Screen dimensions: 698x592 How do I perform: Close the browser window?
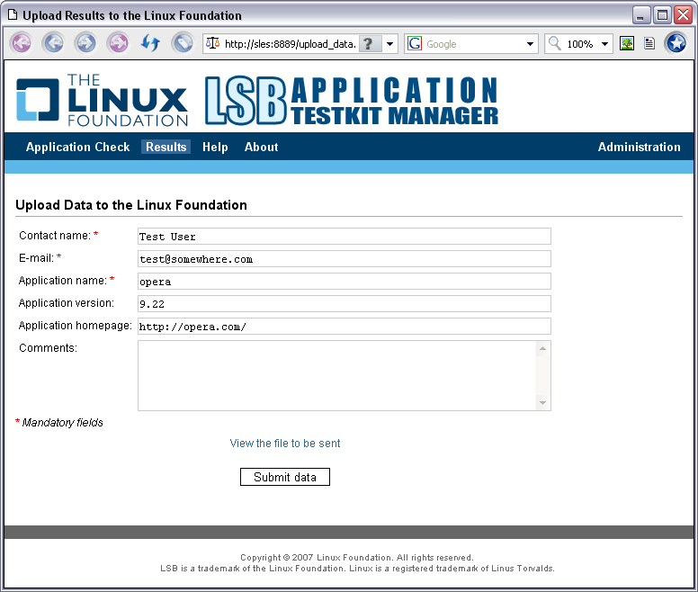pyautogui.click(x=683, y=15)
